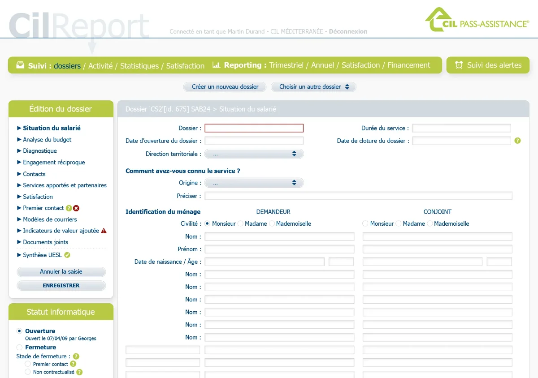The image size is (538, 378).
Task: Expand the Choisir un autre dossier selector
Action: point(313,87)
